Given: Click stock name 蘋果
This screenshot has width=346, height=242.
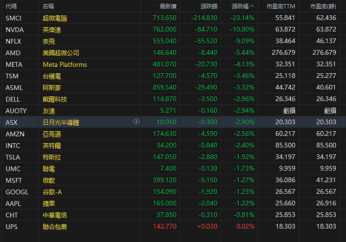Looking at the screenshot, I should click(49, 204).
